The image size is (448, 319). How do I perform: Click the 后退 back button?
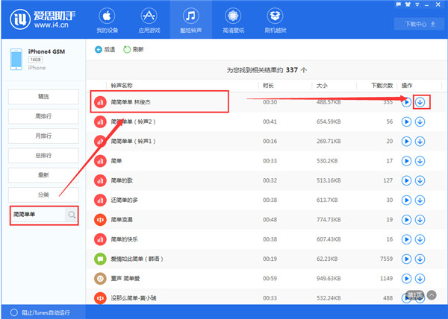pos(105,50)
